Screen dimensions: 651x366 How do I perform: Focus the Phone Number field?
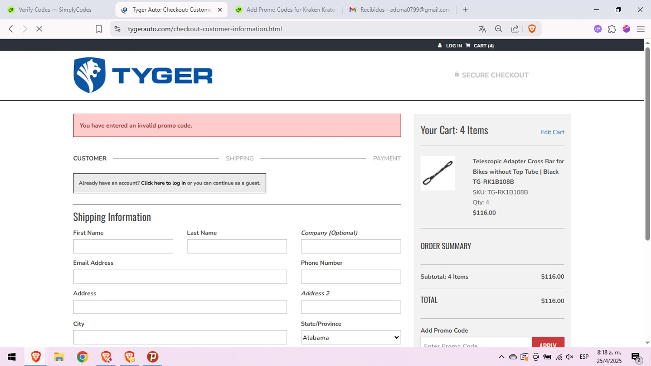click(351, 277)
